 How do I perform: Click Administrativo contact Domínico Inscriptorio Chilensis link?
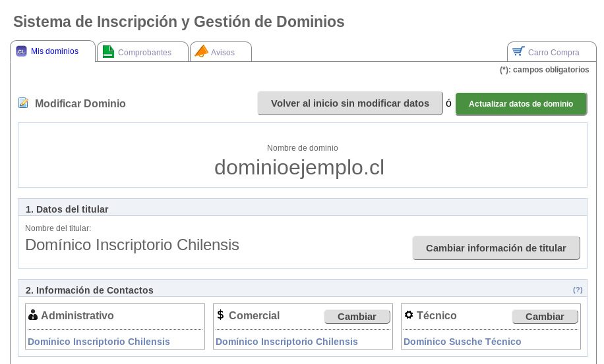(99, 342)
